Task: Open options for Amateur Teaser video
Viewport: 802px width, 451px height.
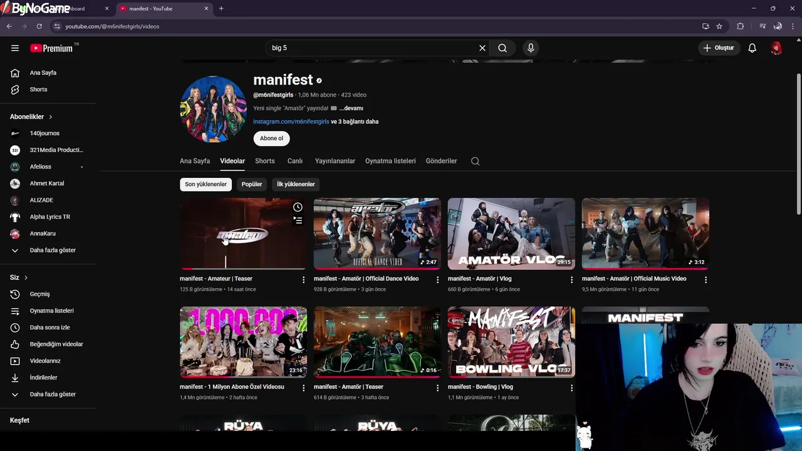Action: point(303,279)
